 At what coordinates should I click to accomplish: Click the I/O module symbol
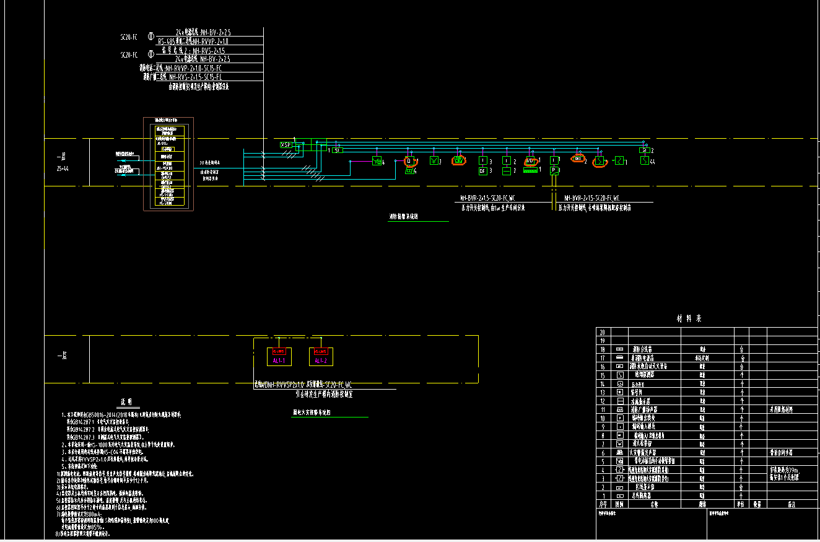click(x=531, y=160)
